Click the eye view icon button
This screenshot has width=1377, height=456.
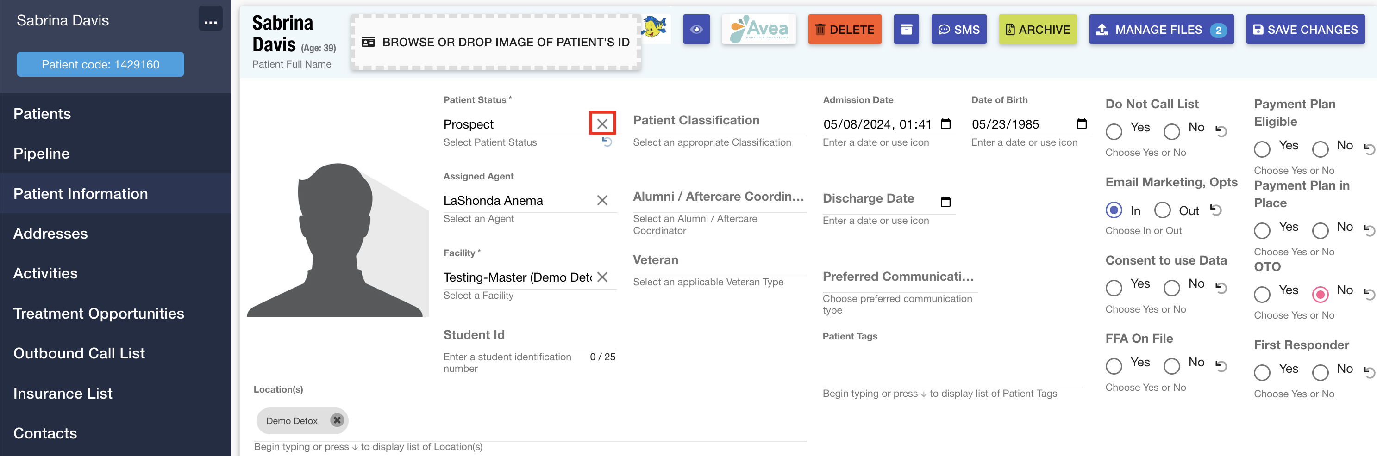pos(696,30)
